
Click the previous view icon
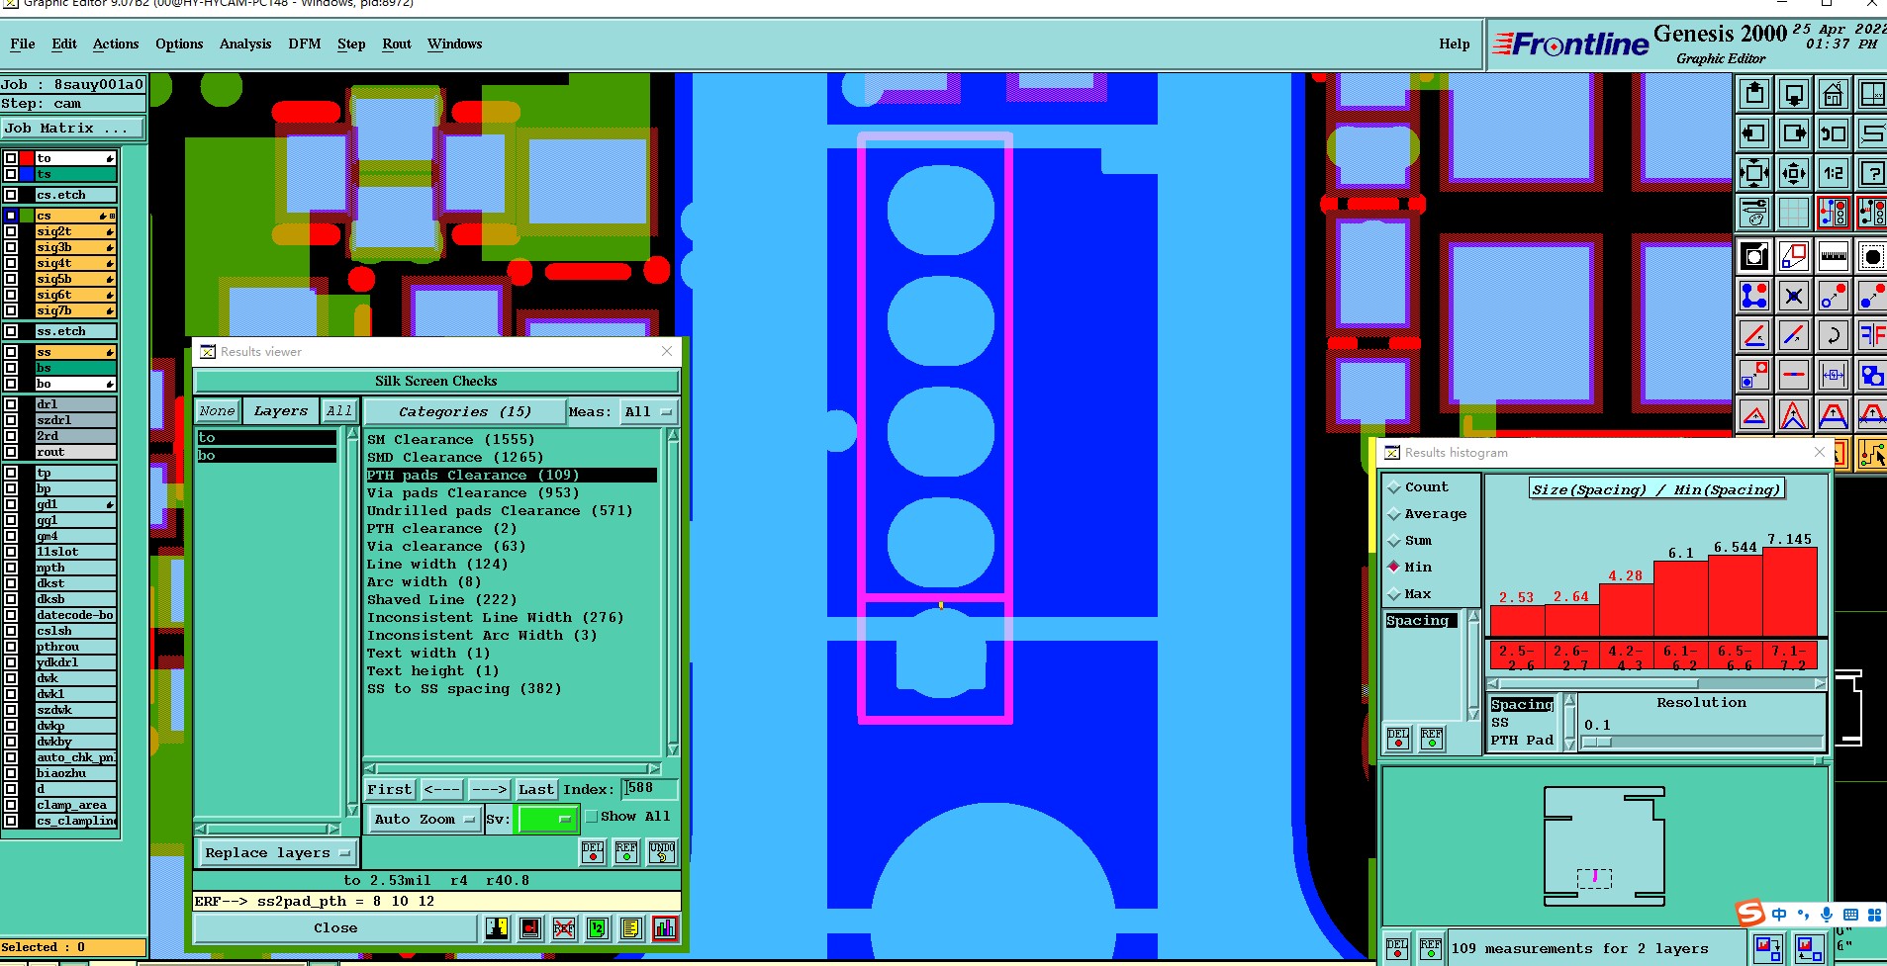click(1833, 133)
